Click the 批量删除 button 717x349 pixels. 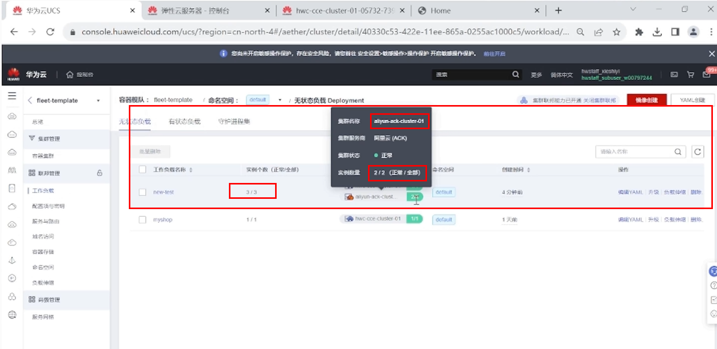[150, 152]
